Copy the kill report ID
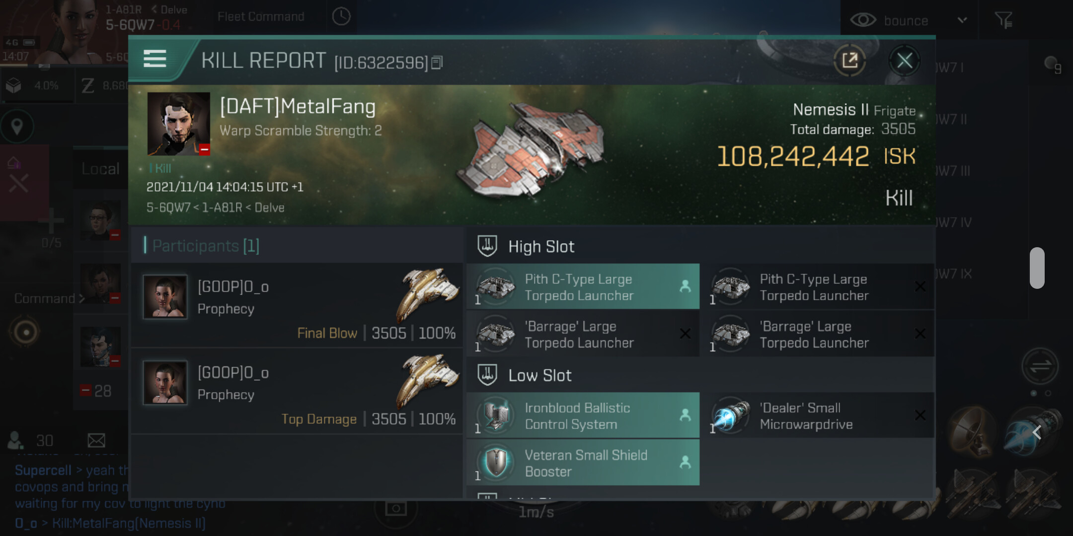1073x536 pixels. pyautogui.click(x=437, y=63)
